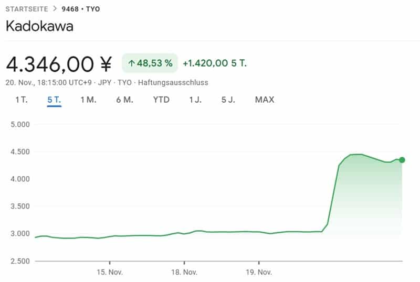This screenshot has height=282, width=420.
Task: Click the green up arrow in percentage badge
Action: coord(131,63)
